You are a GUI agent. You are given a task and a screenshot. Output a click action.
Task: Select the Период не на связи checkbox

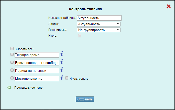12,70
